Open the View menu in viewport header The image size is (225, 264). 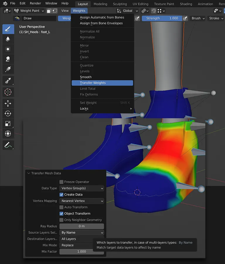coord(65,11)
